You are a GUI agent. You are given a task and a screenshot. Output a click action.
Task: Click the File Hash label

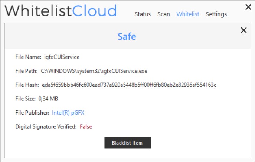coord(27,85)
